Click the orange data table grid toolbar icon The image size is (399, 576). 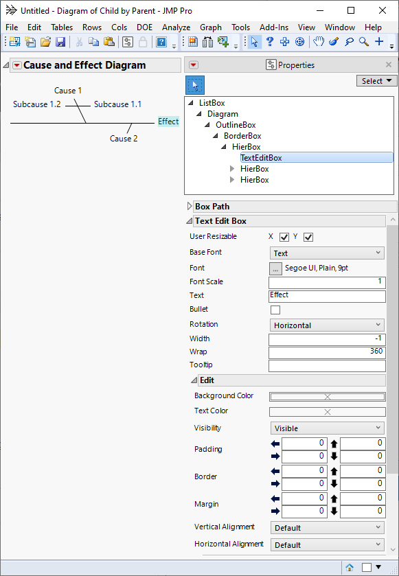[193, 42]
